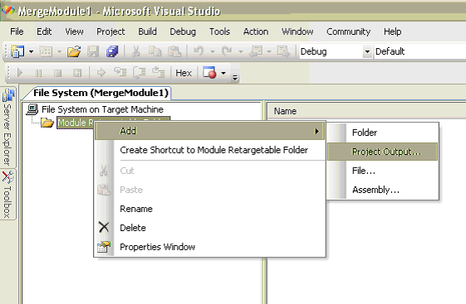Choose Project Output... in the submenu
This screenshot has width=466, height=304.
pyautogui.click(x=382, y=152)
